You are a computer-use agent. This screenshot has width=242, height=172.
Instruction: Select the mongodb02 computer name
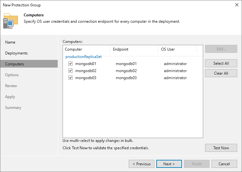click(86, 71)
